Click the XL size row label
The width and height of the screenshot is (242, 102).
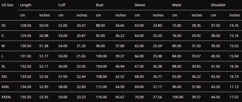(4, 66)
